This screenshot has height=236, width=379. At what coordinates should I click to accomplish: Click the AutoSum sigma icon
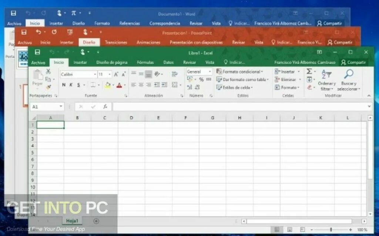point(309,71)
